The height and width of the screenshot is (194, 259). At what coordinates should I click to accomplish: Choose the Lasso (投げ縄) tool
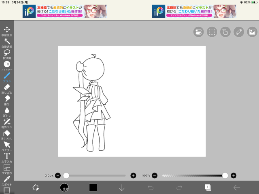[x=7, y=55]
